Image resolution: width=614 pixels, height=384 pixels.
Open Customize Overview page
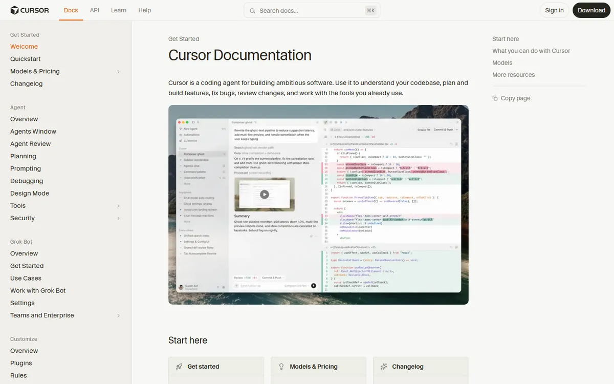click(x=24, y=351)
